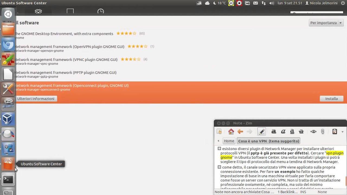Insert link icon in Zim toolbar
347x195 pixels.
[x=313, y=132]
